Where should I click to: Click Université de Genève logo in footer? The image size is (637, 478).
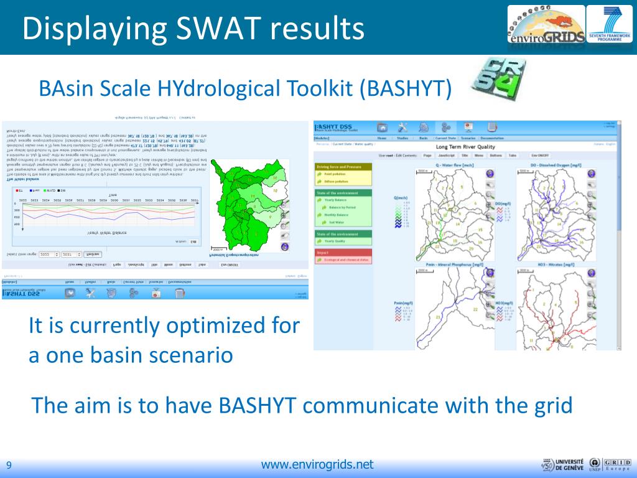pos(563,464)
